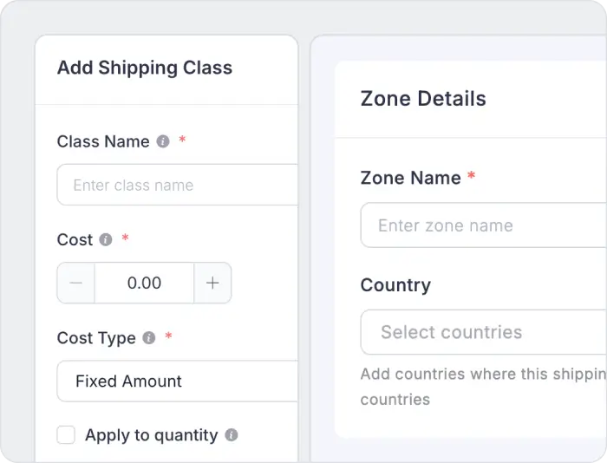
Task: Open the Fixed Amount cost type dropdown
Action: click(x=178, y=381)
